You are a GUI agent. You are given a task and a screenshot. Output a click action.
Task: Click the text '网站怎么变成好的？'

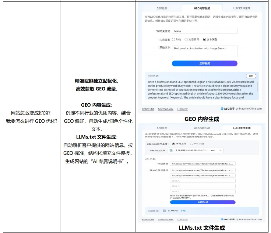(x=31, y=113)
